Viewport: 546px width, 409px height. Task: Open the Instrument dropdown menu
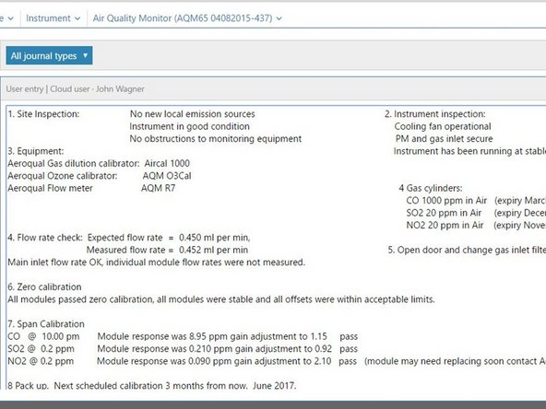click(53, 18)
